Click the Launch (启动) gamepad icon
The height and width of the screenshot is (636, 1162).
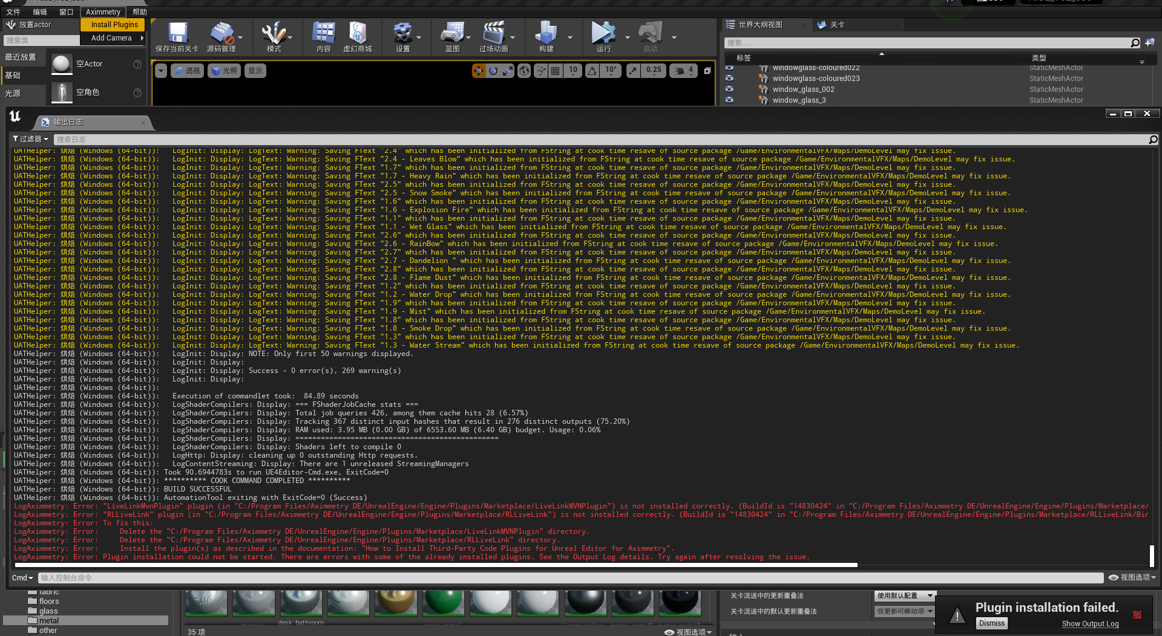(650, 33)
